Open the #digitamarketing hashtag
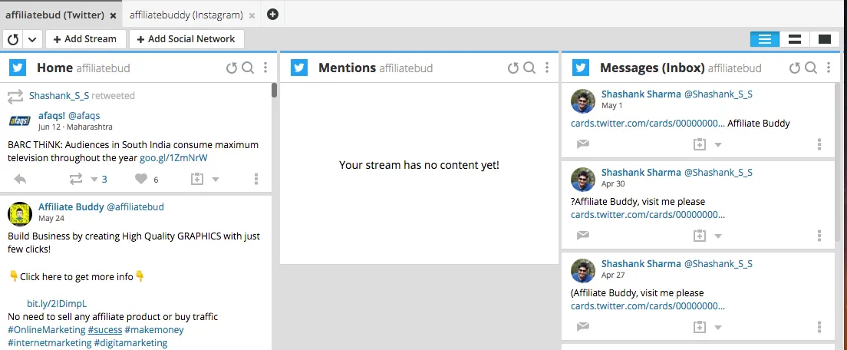This screenshot has width=847, height=350. (130, 342)
